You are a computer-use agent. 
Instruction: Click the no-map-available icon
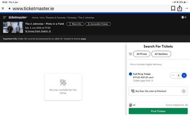[x=63, y=83]
